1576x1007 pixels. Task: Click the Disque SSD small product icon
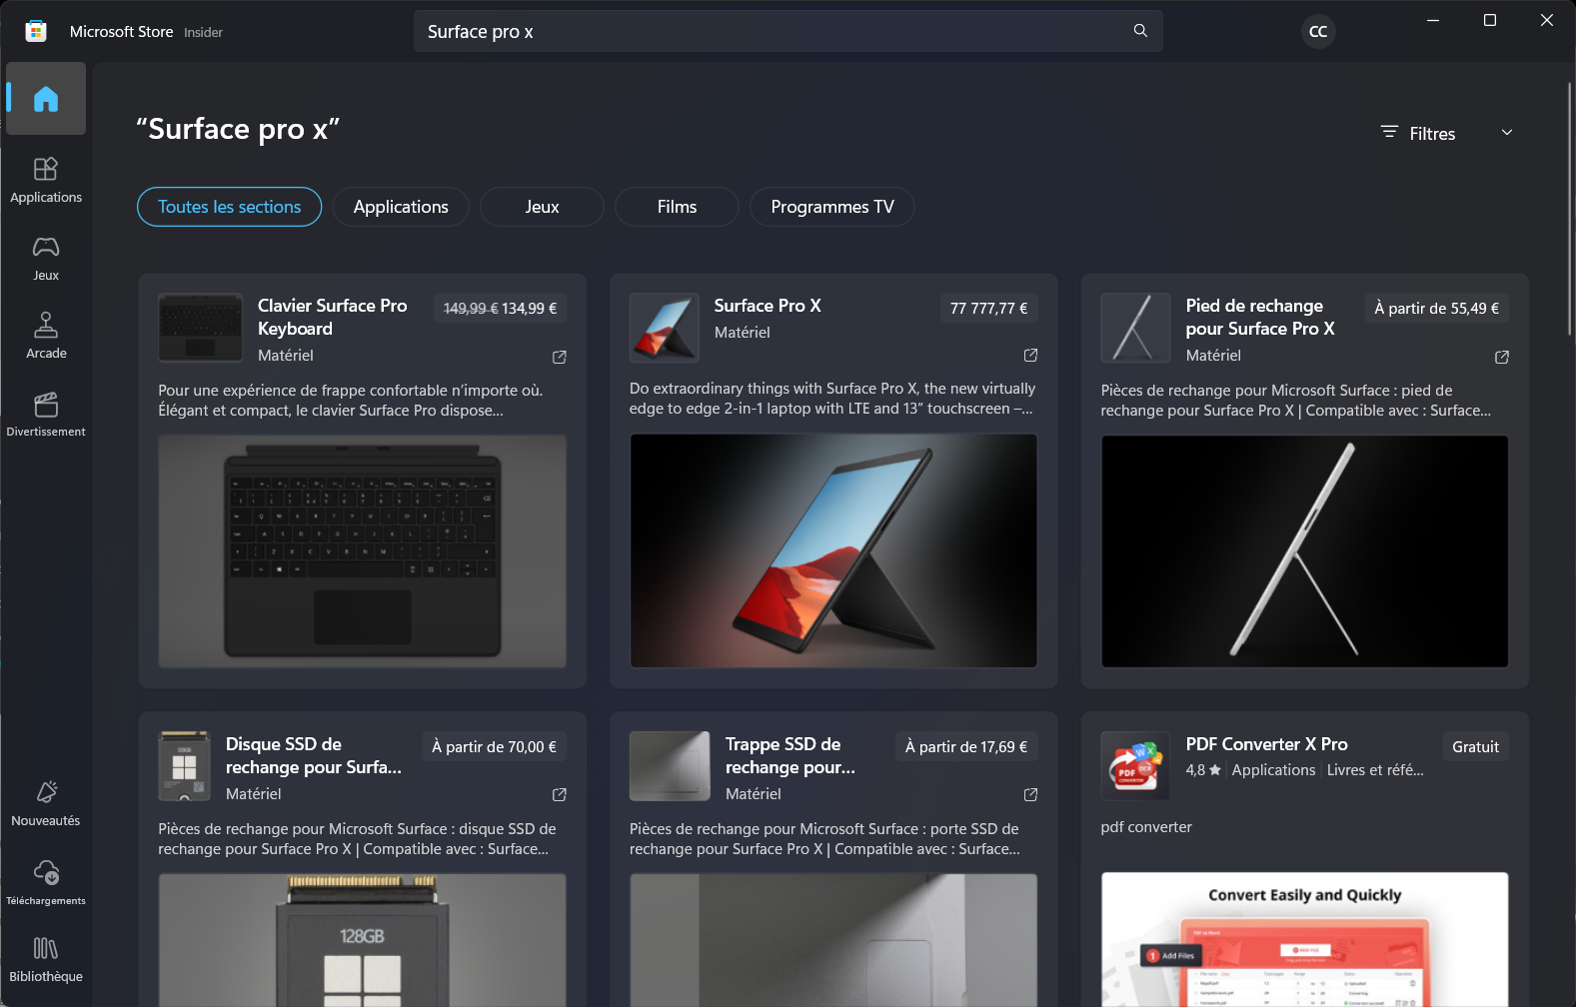point(184,766)
